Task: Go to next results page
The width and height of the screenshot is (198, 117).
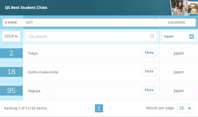Action: coord(109,108)
